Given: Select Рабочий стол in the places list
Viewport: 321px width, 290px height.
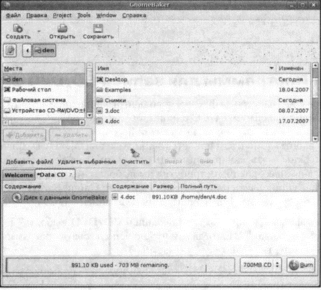Looking at the screenshot, I should (45, 90).
